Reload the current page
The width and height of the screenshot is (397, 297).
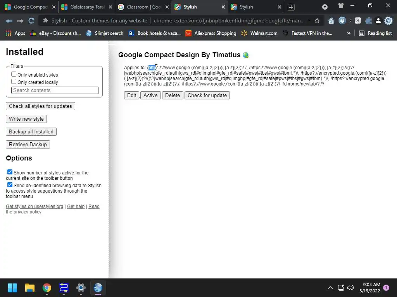(x=31, y=21)
